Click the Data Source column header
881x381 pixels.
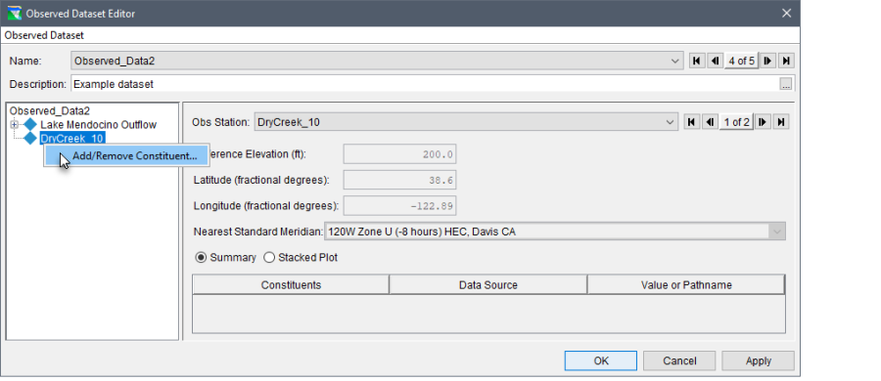(x=488, y=285)
